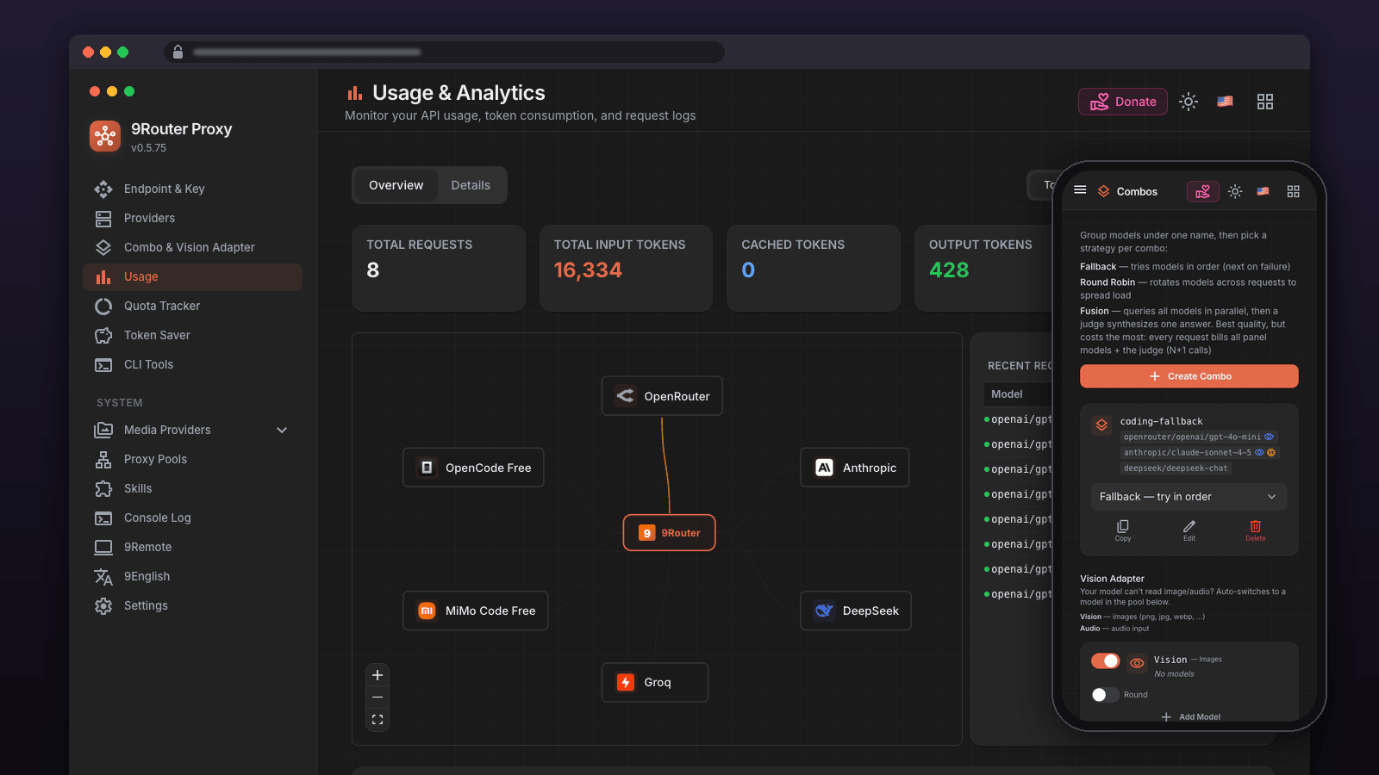Toggle light theme in desktop header
This screenshot has height=775, width=1379.
click(1189, 102)
